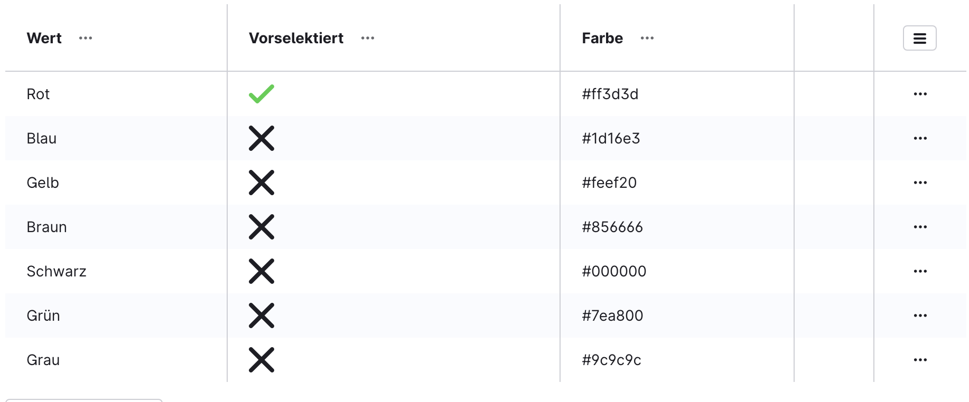
Task: Click the Vorselektiert column header
Action: click(296, 38)
